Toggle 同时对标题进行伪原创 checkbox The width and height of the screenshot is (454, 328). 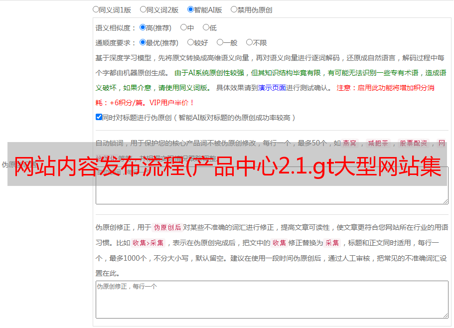(99, 117)
